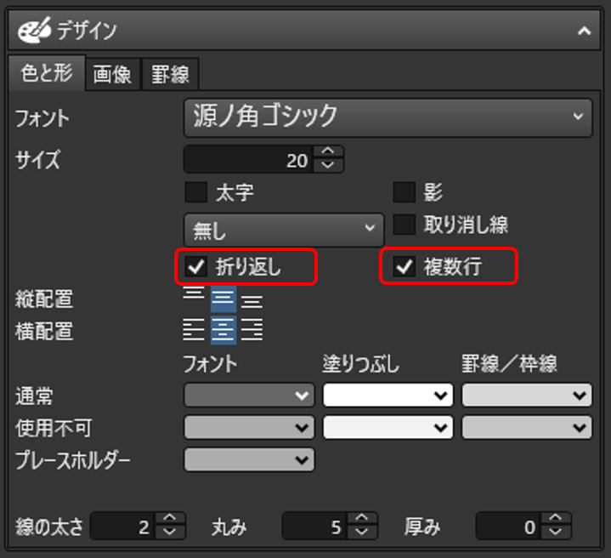Enable the 取り消し線 checkbox
This screenshot has width=611, height=558.
point(404,225)
